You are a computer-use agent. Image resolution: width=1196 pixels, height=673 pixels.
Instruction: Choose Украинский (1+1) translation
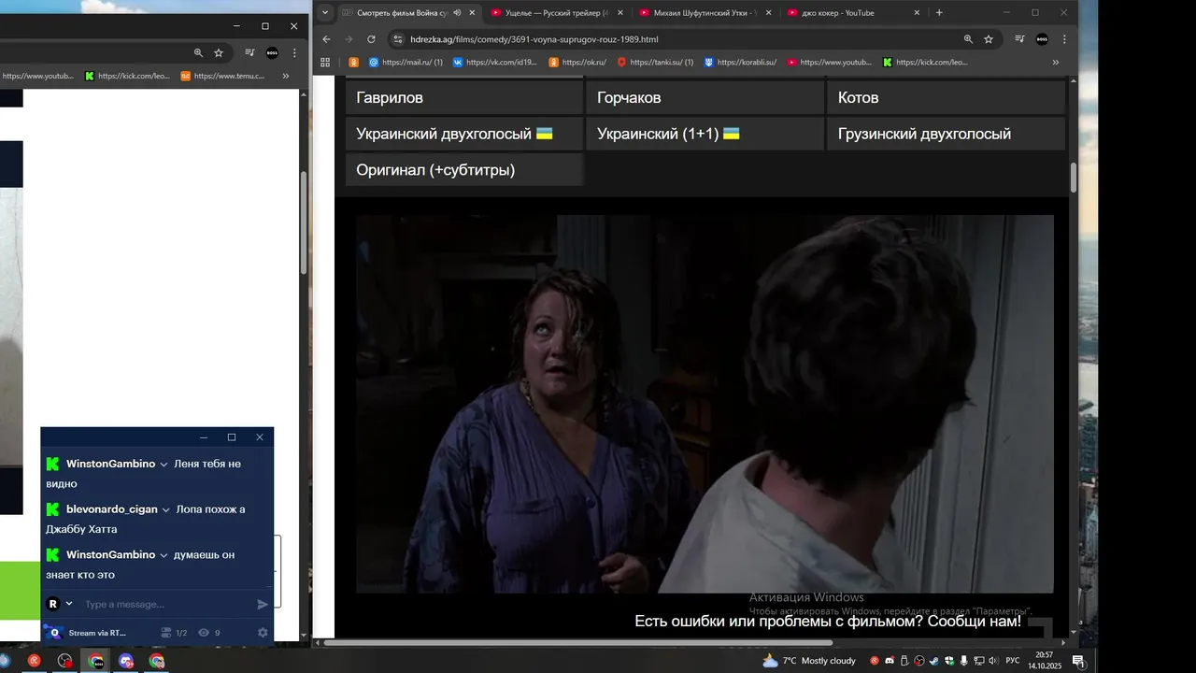[x=705, y=134]
